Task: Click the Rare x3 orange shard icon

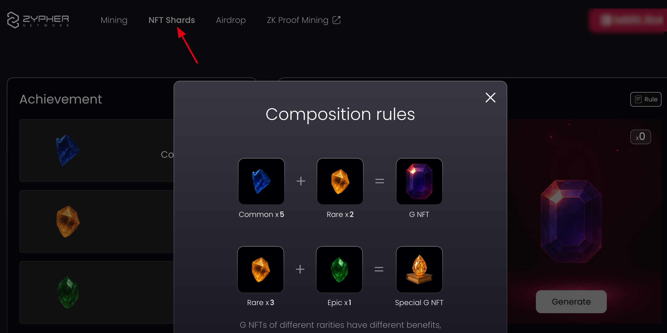Action: click(x=260, y=269)
